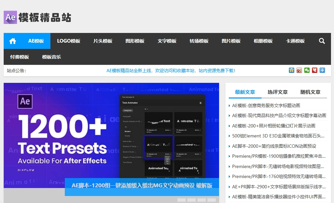Go to the home page icon
This screenshot has height=203, width=334.
(13, 41)
